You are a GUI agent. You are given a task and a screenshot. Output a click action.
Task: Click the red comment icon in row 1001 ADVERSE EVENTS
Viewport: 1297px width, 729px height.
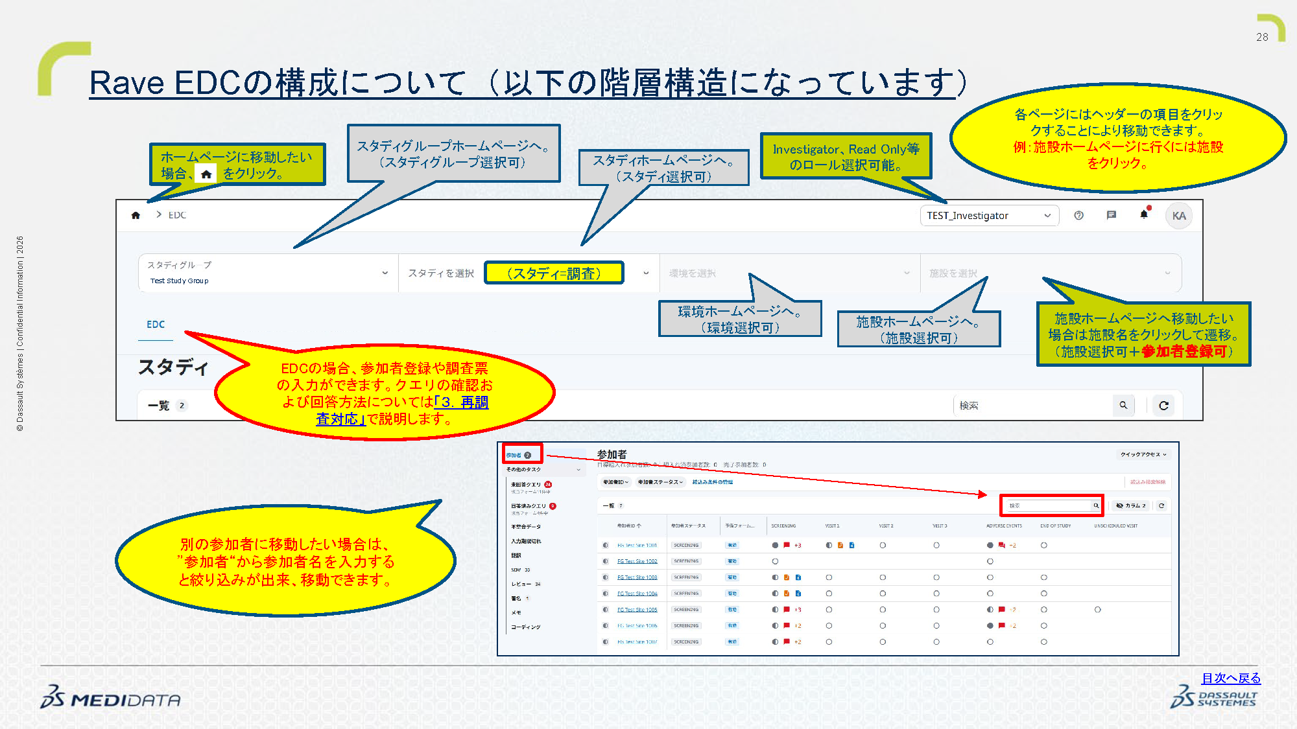click(x=1002, y=545)
